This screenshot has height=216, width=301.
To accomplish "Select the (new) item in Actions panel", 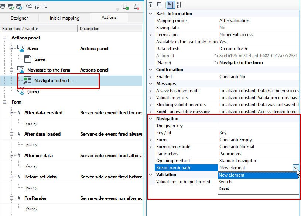I will point(33,91).
